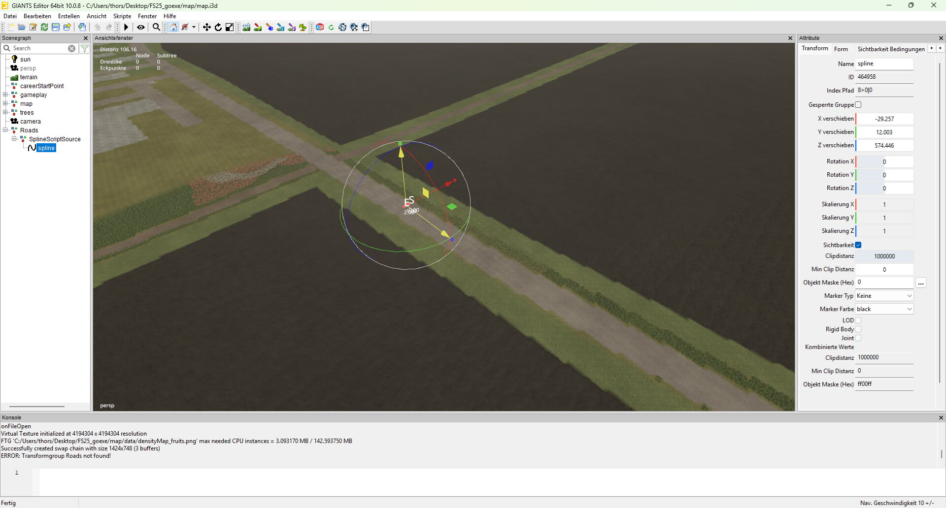Select the Rotate tool icon
This screenshot has width=946, height=508.
pyautogui.click(x=218, y=28)
